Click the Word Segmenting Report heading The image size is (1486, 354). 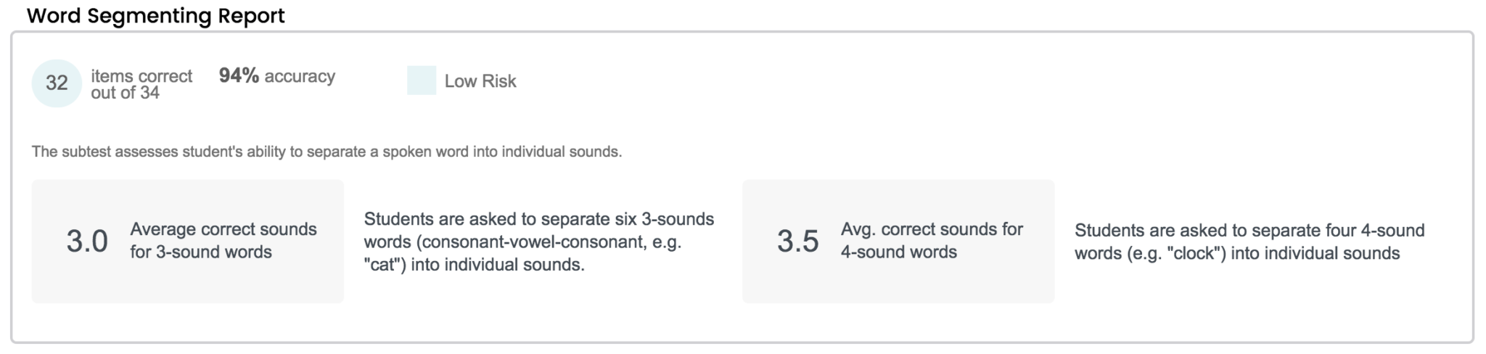(156, 15)
